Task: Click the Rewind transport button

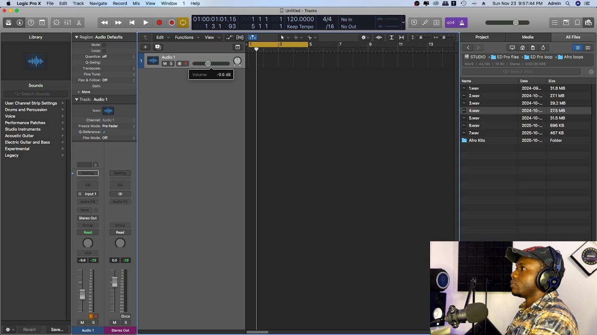Action: point(104,22)
